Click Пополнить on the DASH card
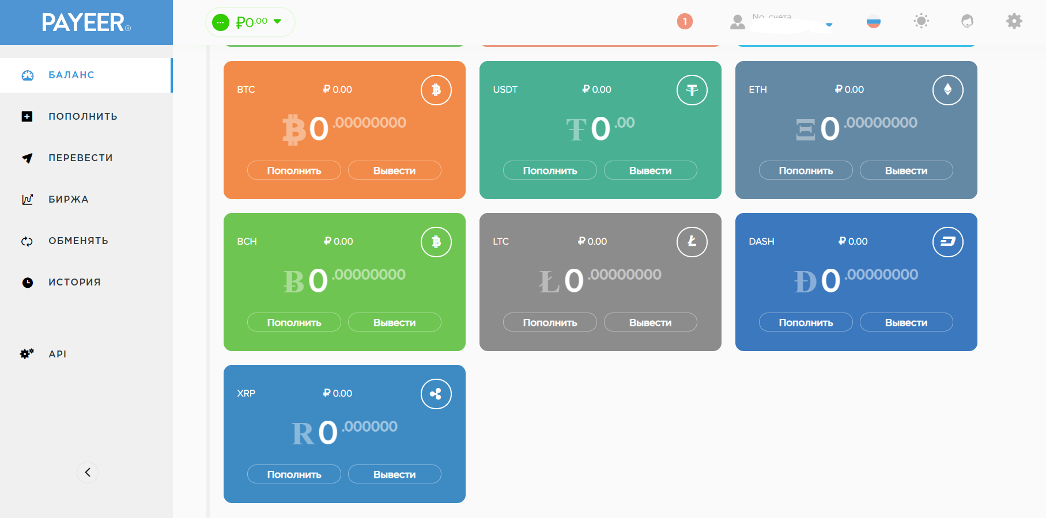The height and width of the screenshot is (518, 1046). pyautogui.click(x=806, y=322)
